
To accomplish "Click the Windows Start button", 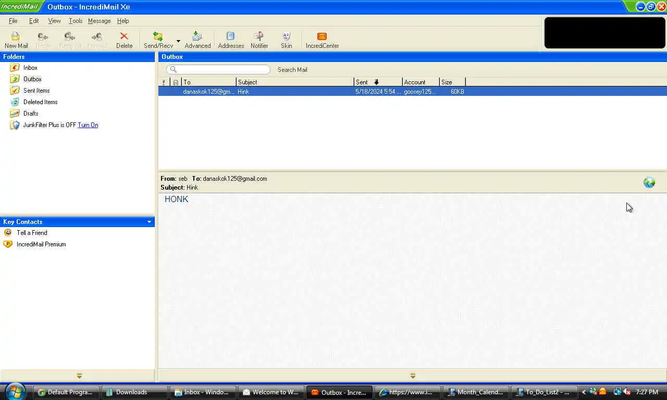I will 15,391.
